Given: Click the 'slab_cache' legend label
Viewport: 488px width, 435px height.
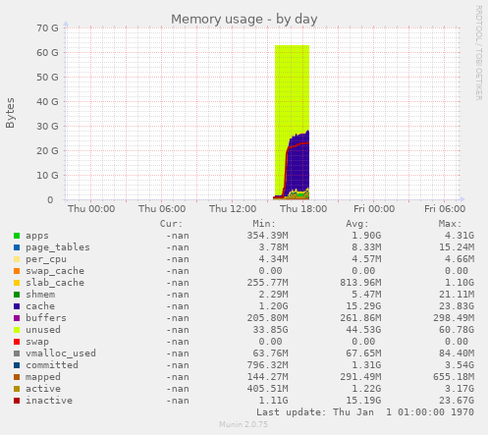Looking at the screenshot, I should coord(55,283).
